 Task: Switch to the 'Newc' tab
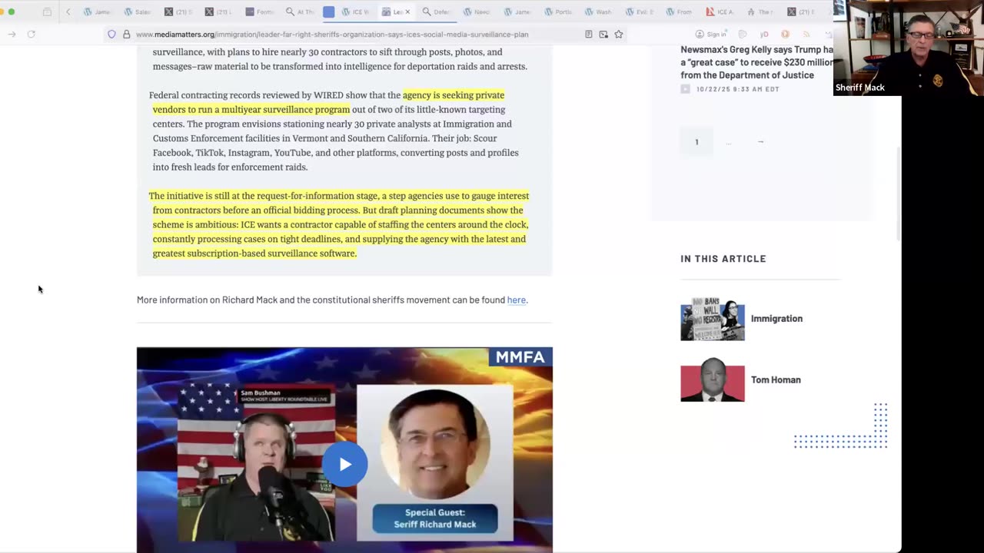[x=477, y=12]
